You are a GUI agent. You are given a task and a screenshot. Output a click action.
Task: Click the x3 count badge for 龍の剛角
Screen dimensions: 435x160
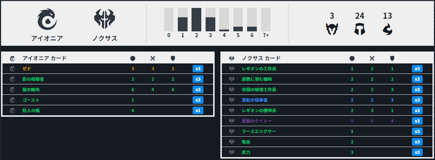coord(198,89)
